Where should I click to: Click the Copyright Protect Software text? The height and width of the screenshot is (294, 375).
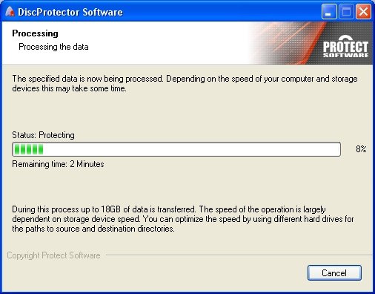click(53, 255)
